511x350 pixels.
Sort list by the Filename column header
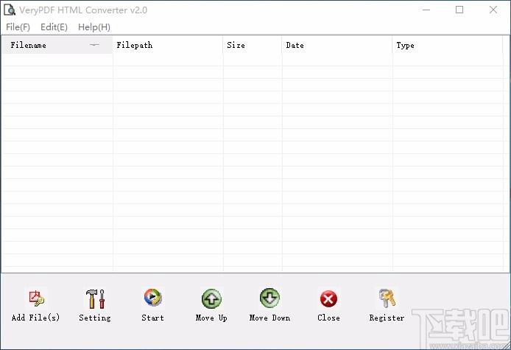(57, 45)
